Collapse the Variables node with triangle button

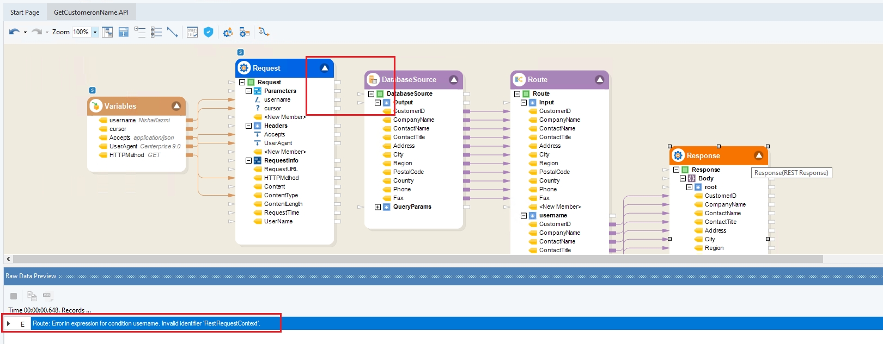[176, 106]
